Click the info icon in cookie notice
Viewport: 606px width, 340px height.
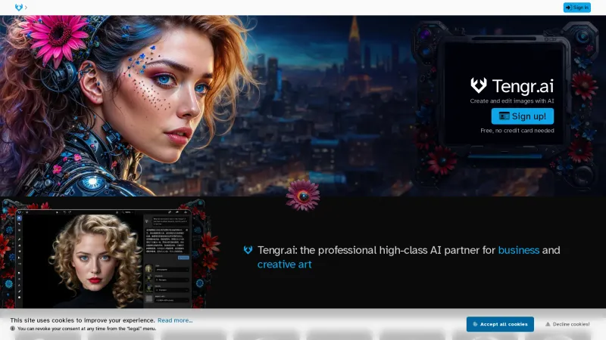[13, 329]
